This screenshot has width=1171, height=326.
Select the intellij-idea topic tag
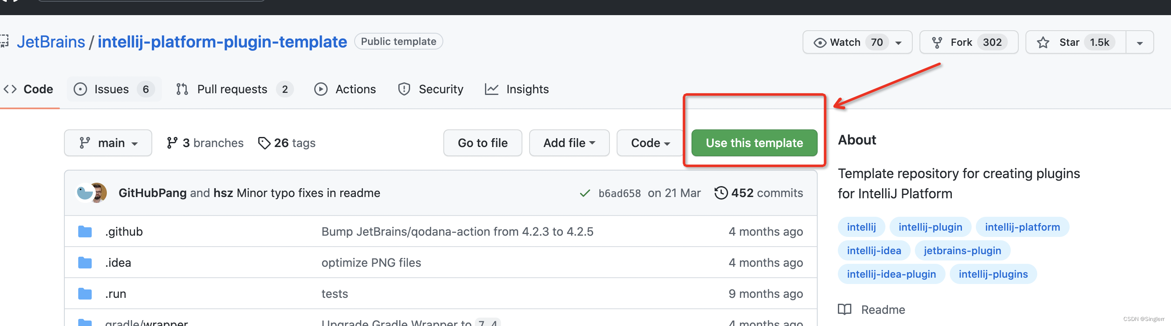click(x=874, y=251)
